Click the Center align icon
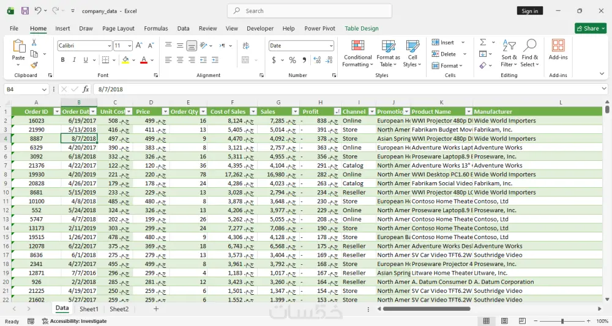The image size is (612, 326). [x=180, y=60]
